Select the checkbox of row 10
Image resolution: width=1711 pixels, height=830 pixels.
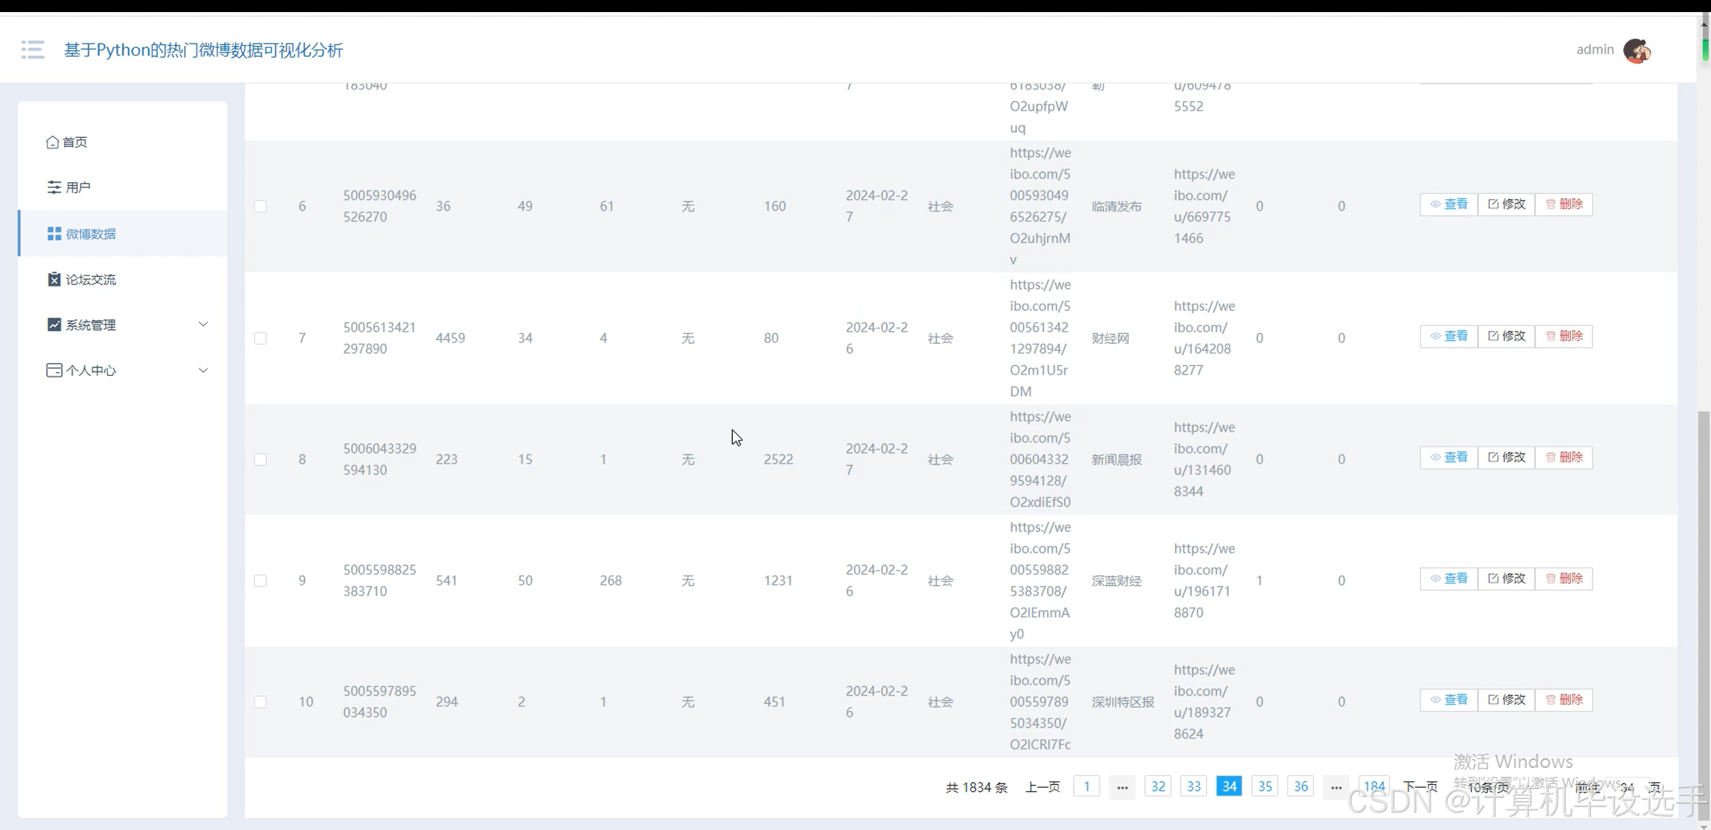(x=261, y=702)
